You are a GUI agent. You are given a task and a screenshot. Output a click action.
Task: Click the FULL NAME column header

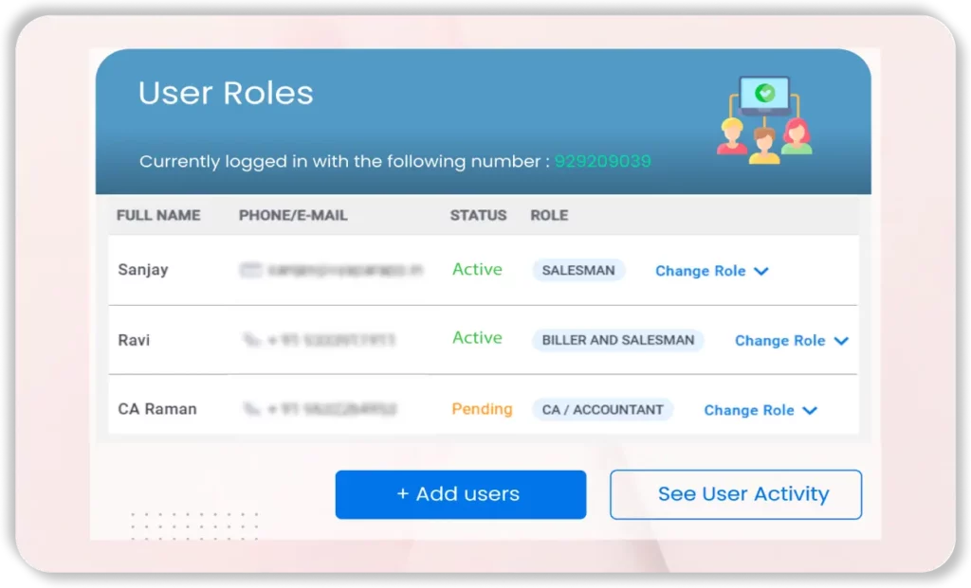[158, 215]
